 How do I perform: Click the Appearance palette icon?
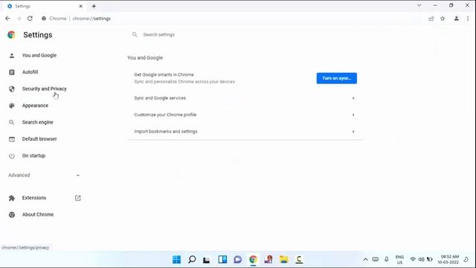click(x=12, y=106)
